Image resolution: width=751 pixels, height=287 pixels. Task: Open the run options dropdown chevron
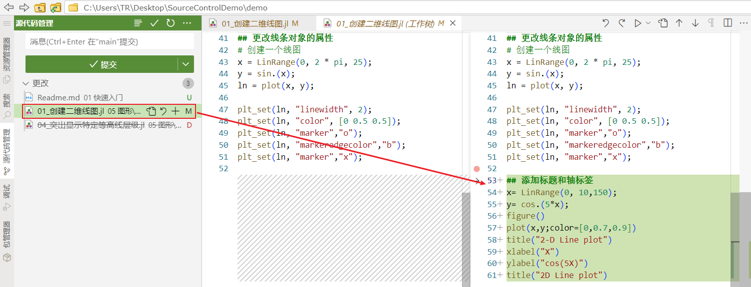(x=648, y=23)
